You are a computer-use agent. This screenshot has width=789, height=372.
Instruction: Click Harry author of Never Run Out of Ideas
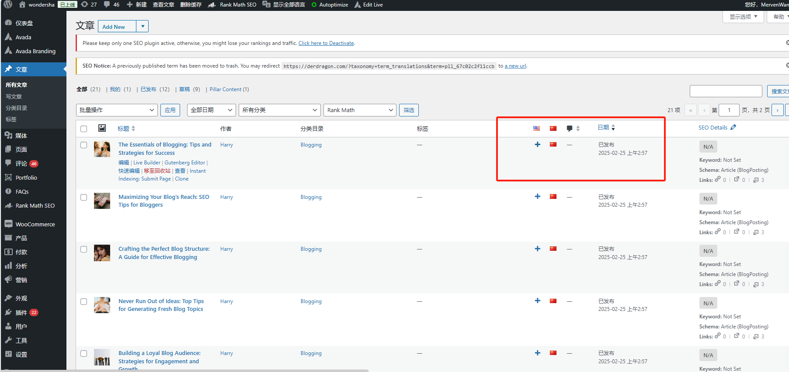(x=226, y=301)
